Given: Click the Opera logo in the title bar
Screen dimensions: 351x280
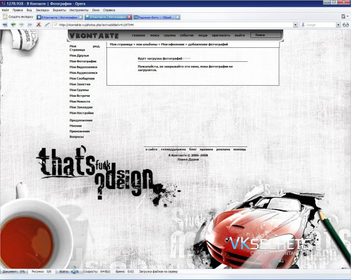Looking at the screenshot, I should [3, 3].
